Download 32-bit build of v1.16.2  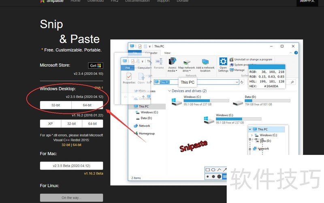click(72, 124)
